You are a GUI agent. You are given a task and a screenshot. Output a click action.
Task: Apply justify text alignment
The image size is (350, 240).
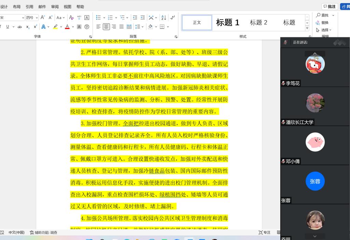tap(122, 27)
